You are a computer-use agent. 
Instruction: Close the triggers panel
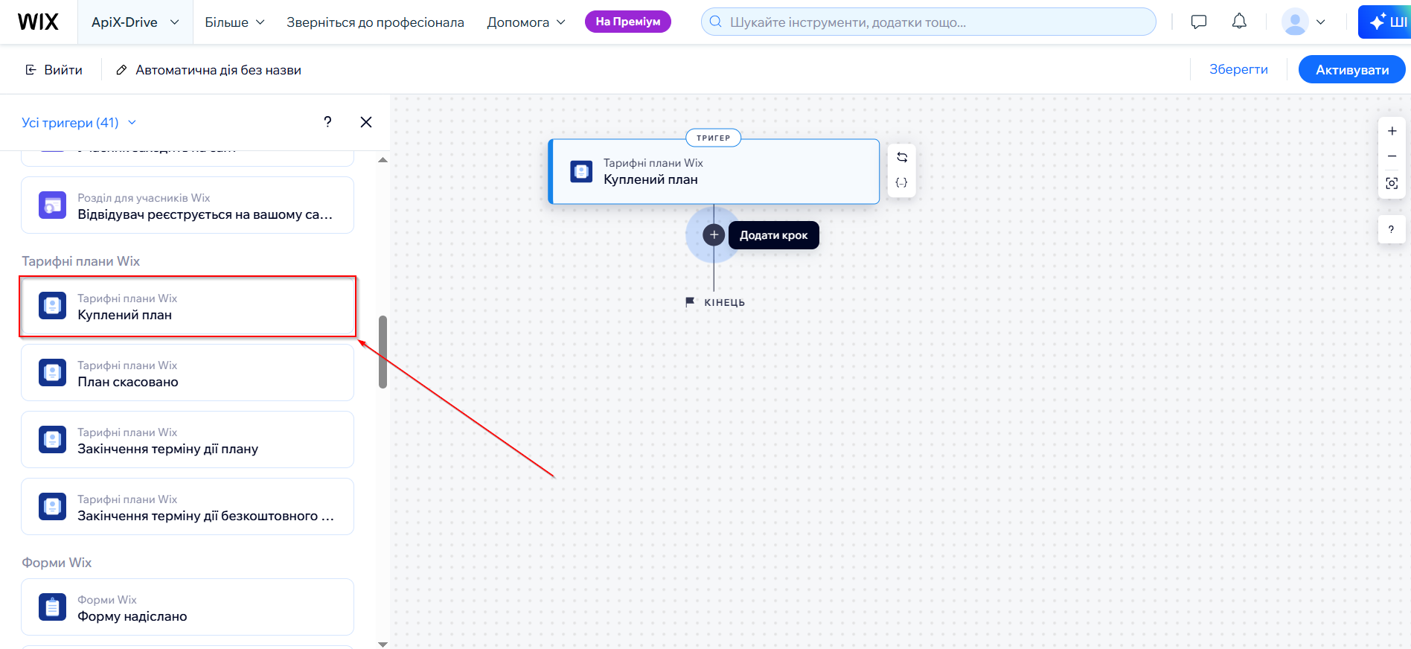pyautogui.click(x=366, y=122)
